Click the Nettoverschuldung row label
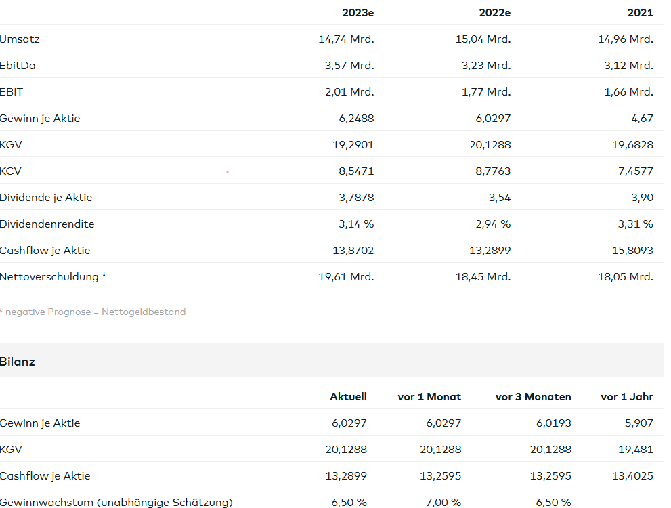This screenshot has height=508, width=671. 53,277
